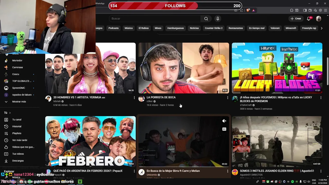The image size is (329, 185).
Task: Open Tu canal in the sidebar
Action: click(17, 120)
